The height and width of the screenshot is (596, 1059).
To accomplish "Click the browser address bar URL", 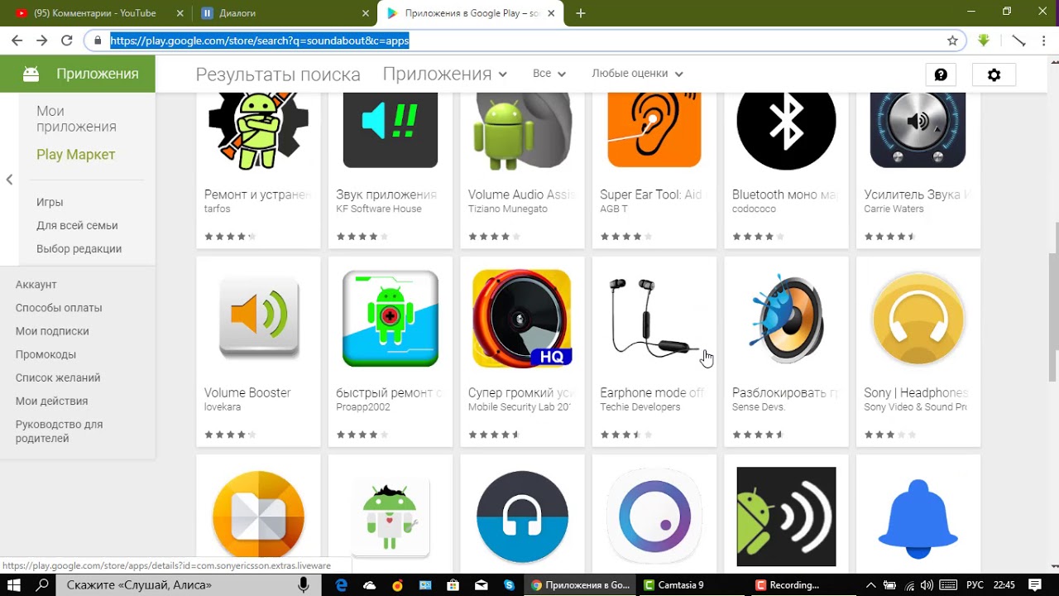I will click(x=260, y=41).
